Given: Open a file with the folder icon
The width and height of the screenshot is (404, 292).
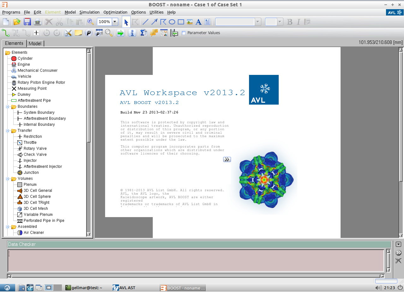Looking at the screenshot, I should tap(17, 22).
